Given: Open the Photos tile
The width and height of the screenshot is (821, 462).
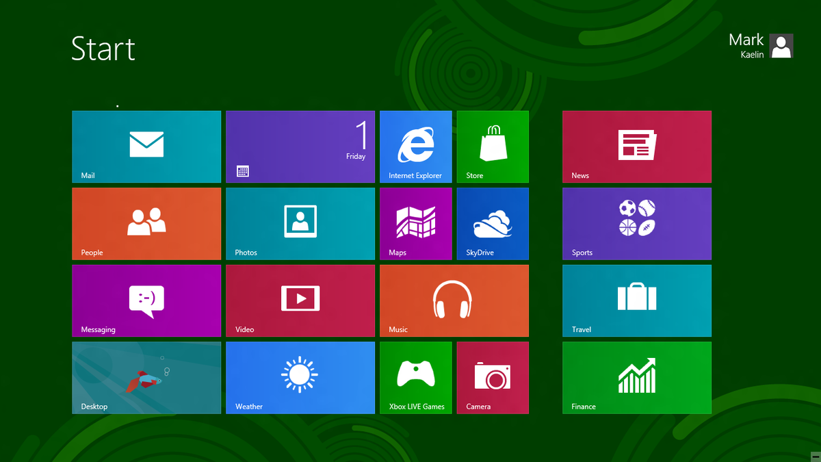Looking at the screenshot, I should point(300,224).
